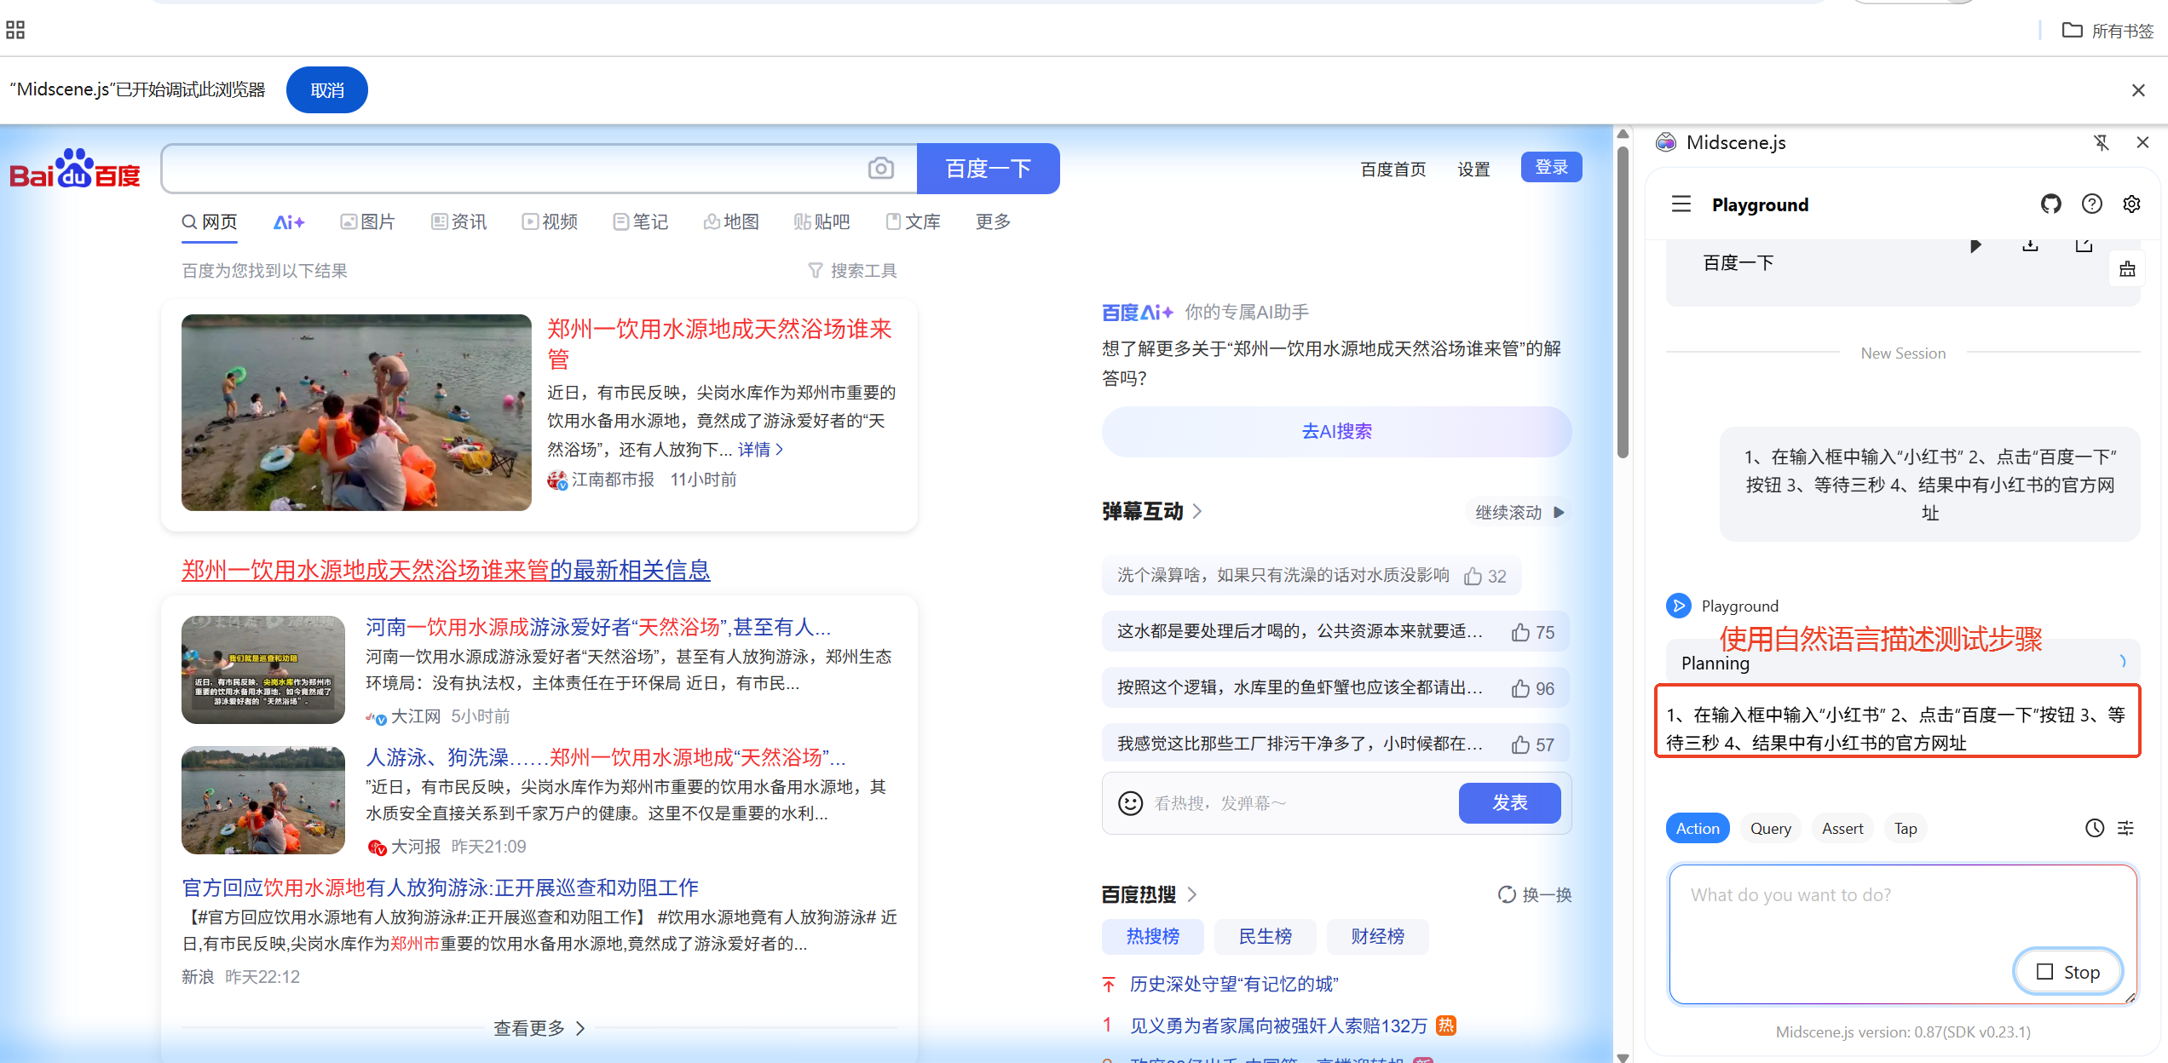This screenshot has width=2168, height=1063.
Task: Switch to the 贴吧 tab
Action: (822, 221)
